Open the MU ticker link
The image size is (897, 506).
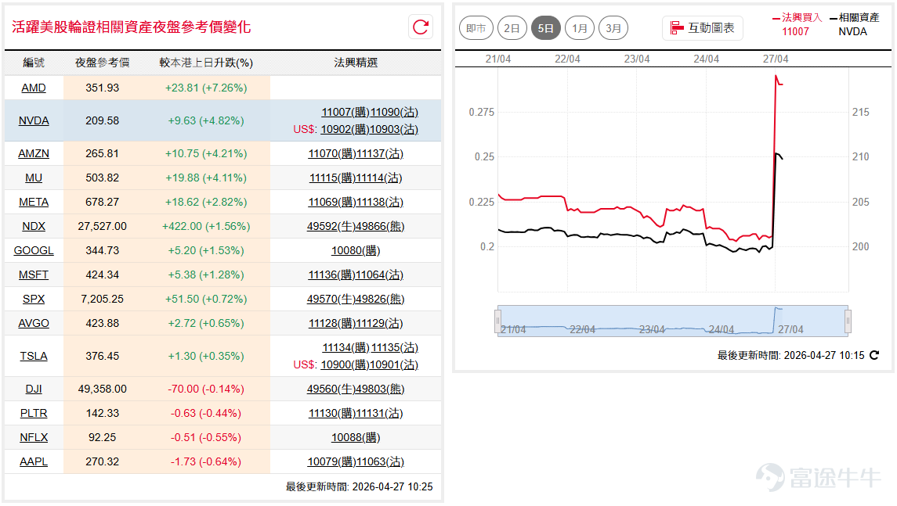click(x=34, y=178)
